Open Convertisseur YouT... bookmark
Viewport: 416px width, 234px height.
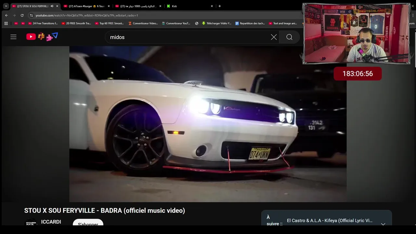[x=176, y=23]
